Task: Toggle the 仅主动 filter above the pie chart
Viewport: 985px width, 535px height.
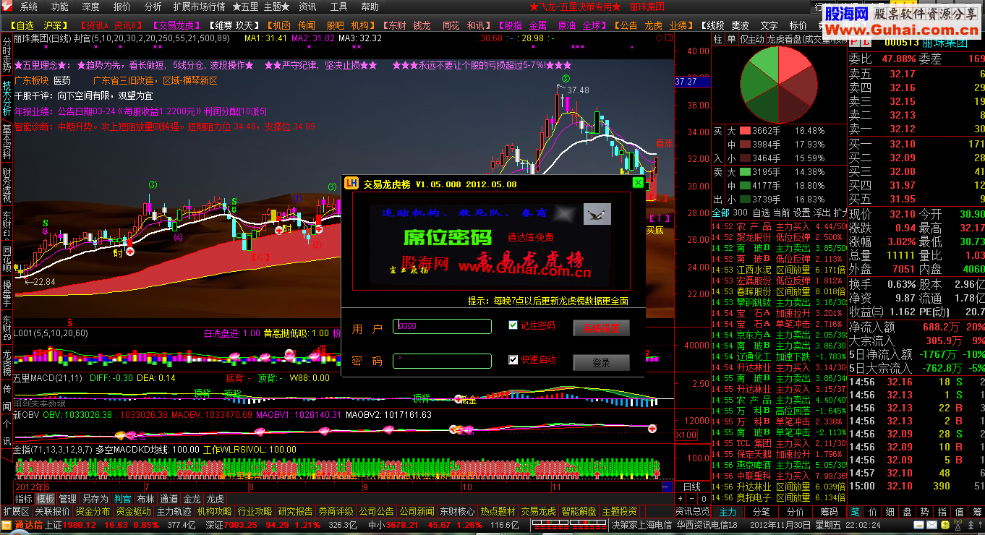Action: (x=751, y=39)
